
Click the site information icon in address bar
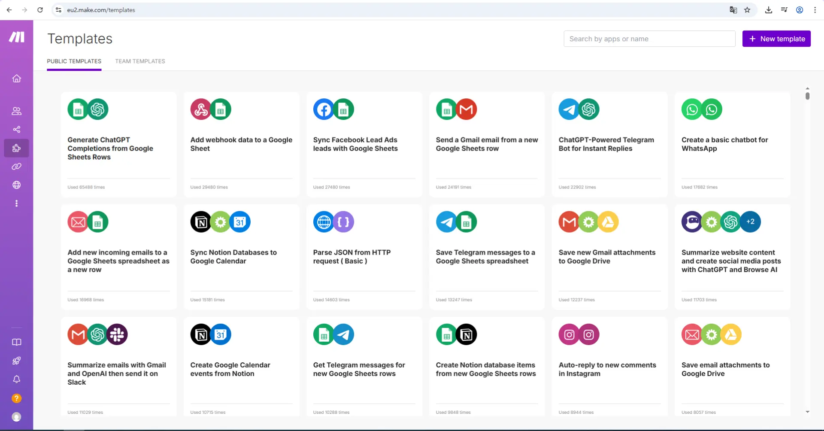click(x=58, y=10)
